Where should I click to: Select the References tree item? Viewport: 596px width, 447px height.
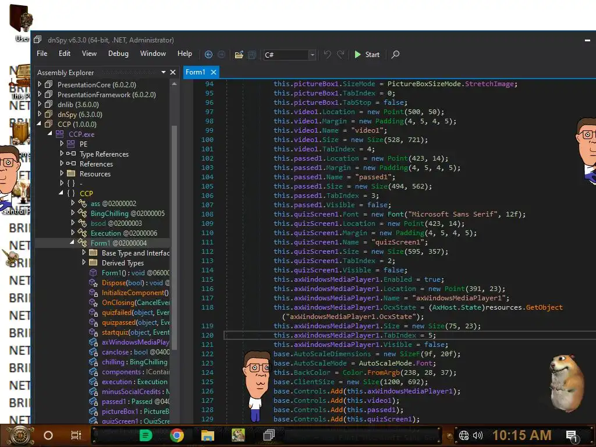click(96, 164)
